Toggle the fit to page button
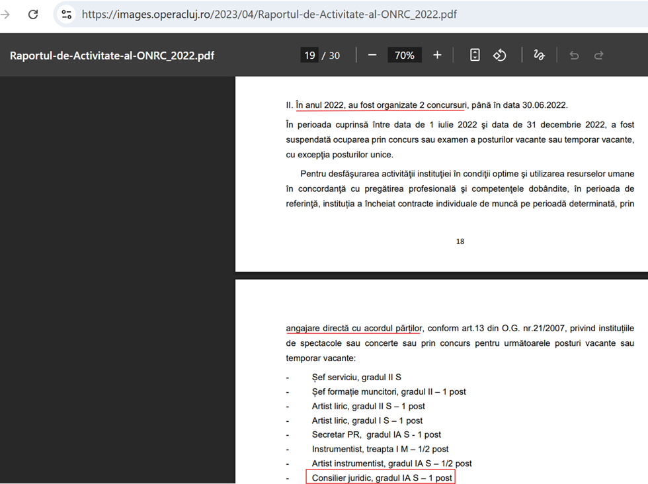Screen dimensions: 648x484 [x=475, y=56]
